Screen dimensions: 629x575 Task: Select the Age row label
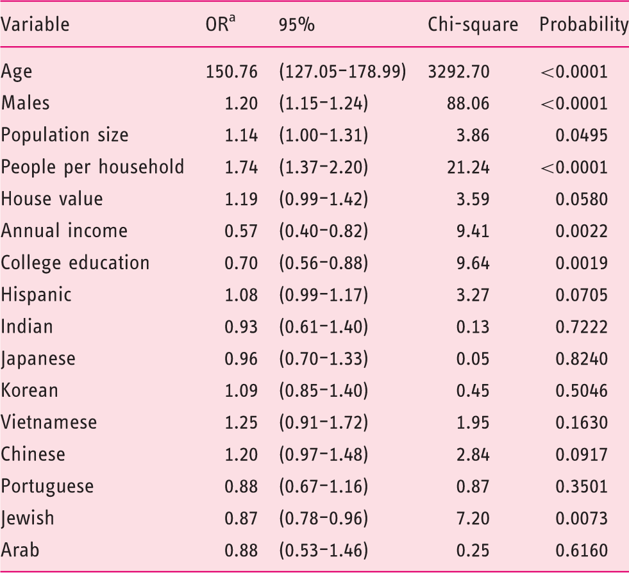tap(17, 72)
